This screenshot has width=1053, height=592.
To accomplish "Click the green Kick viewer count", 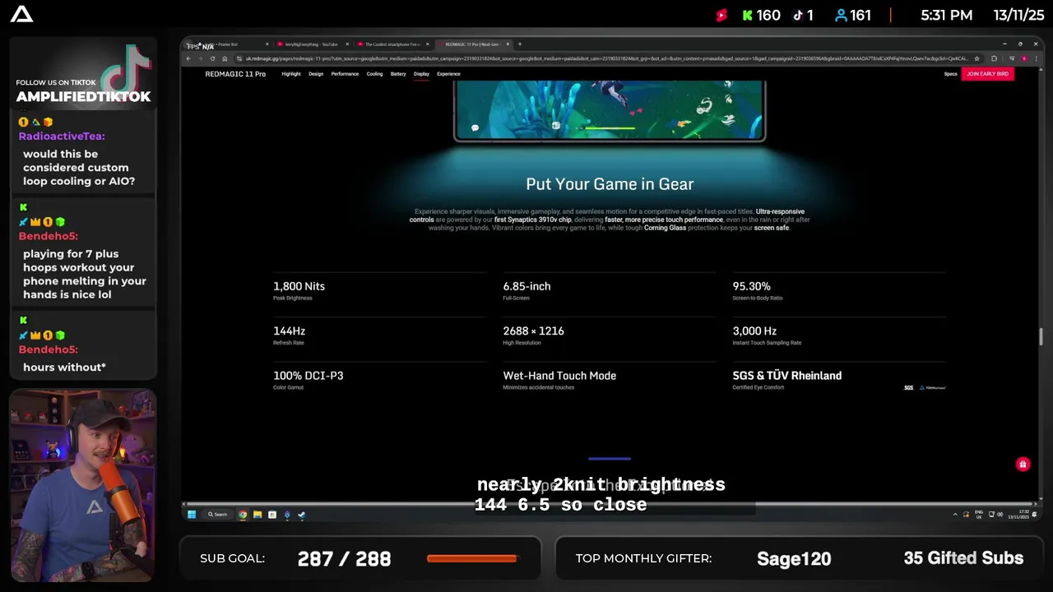I will [x=761, y=15].
